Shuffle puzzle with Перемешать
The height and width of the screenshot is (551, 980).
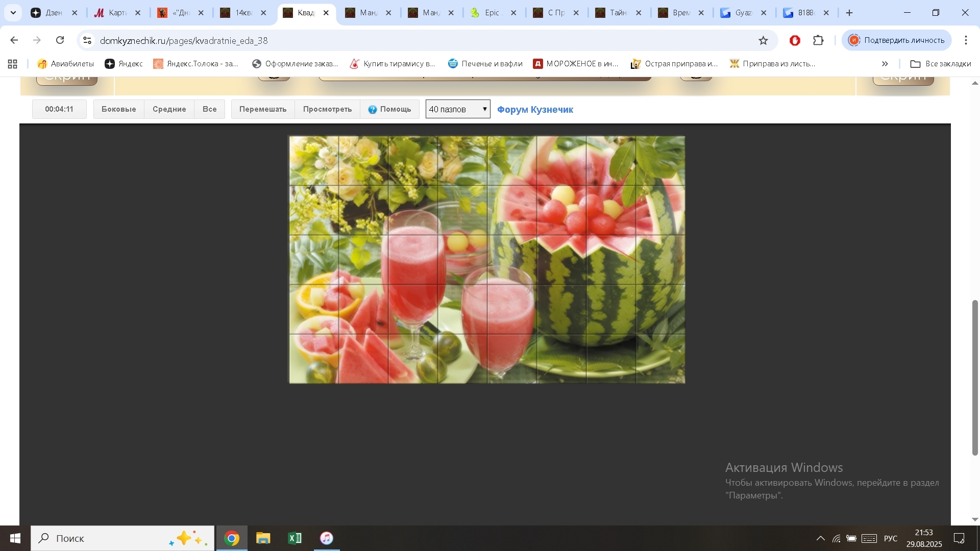[x=263, y=109]
